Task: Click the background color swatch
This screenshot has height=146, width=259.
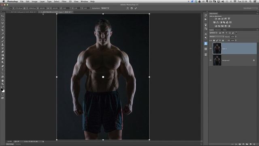Action: coord(4,91)
